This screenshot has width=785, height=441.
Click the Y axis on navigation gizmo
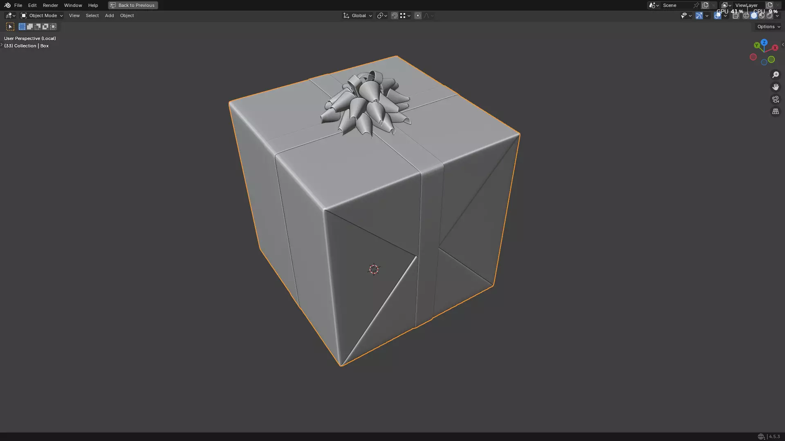pos(757,45)
